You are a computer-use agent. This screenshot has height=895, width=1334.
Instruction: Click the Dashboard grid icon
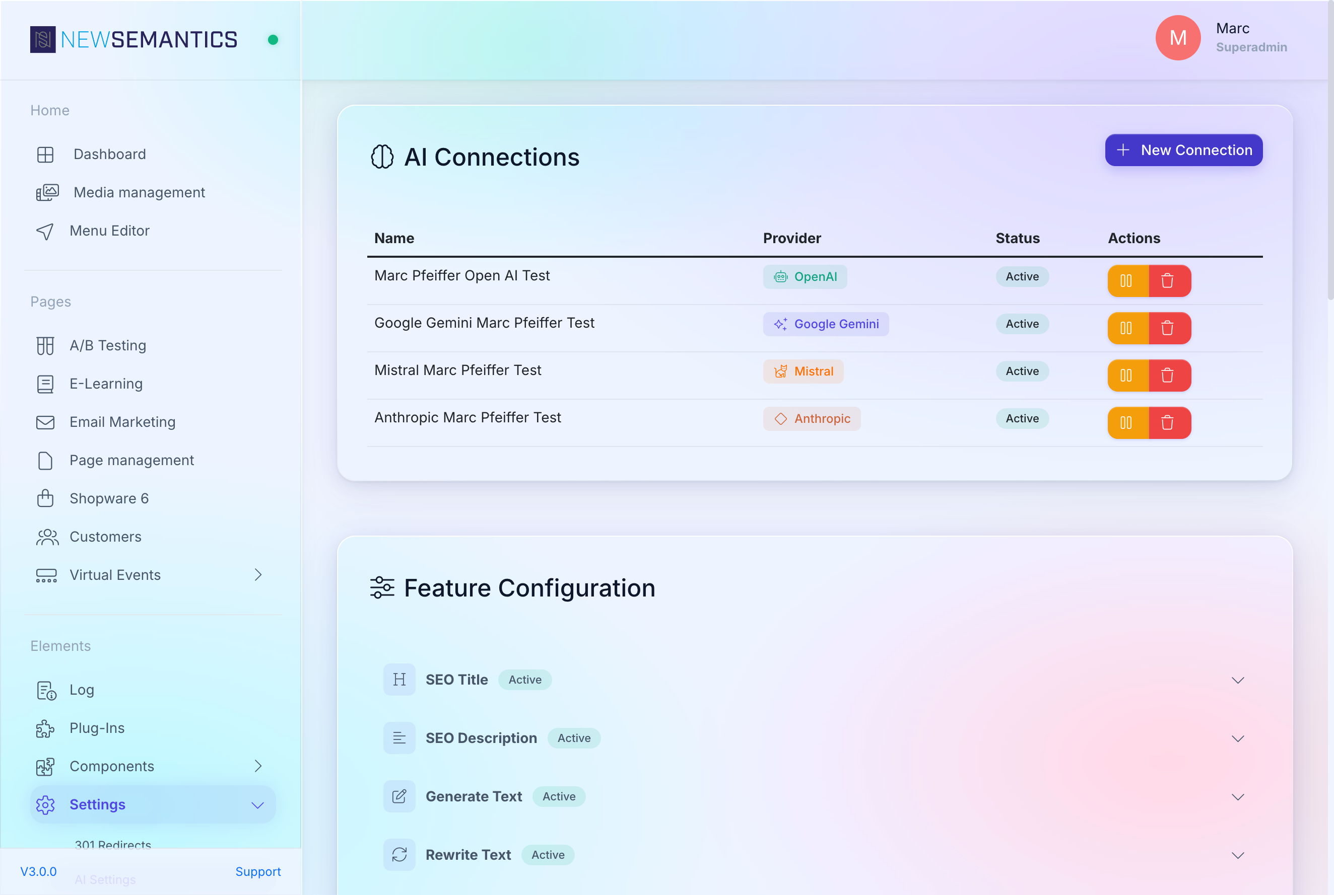(45, 154)
